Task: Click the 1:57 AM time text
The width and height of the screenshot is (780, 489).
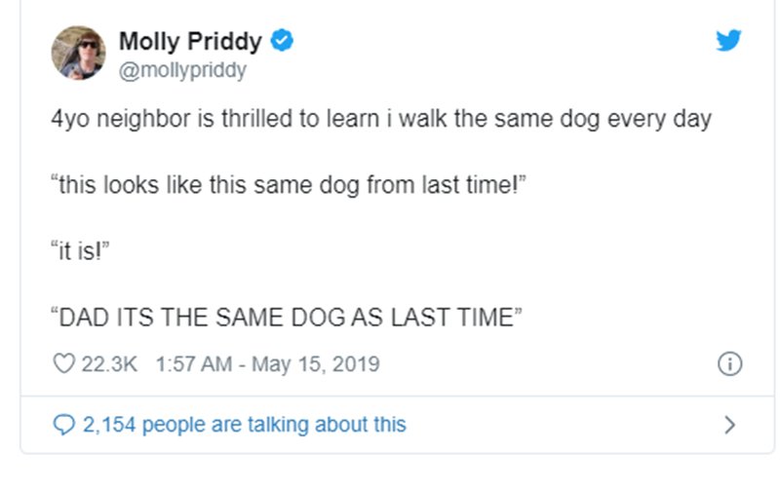Action: coord(194,363)
